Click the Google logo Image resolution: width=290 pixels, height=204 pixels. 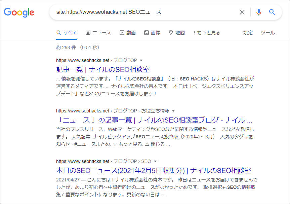[19, 12]
